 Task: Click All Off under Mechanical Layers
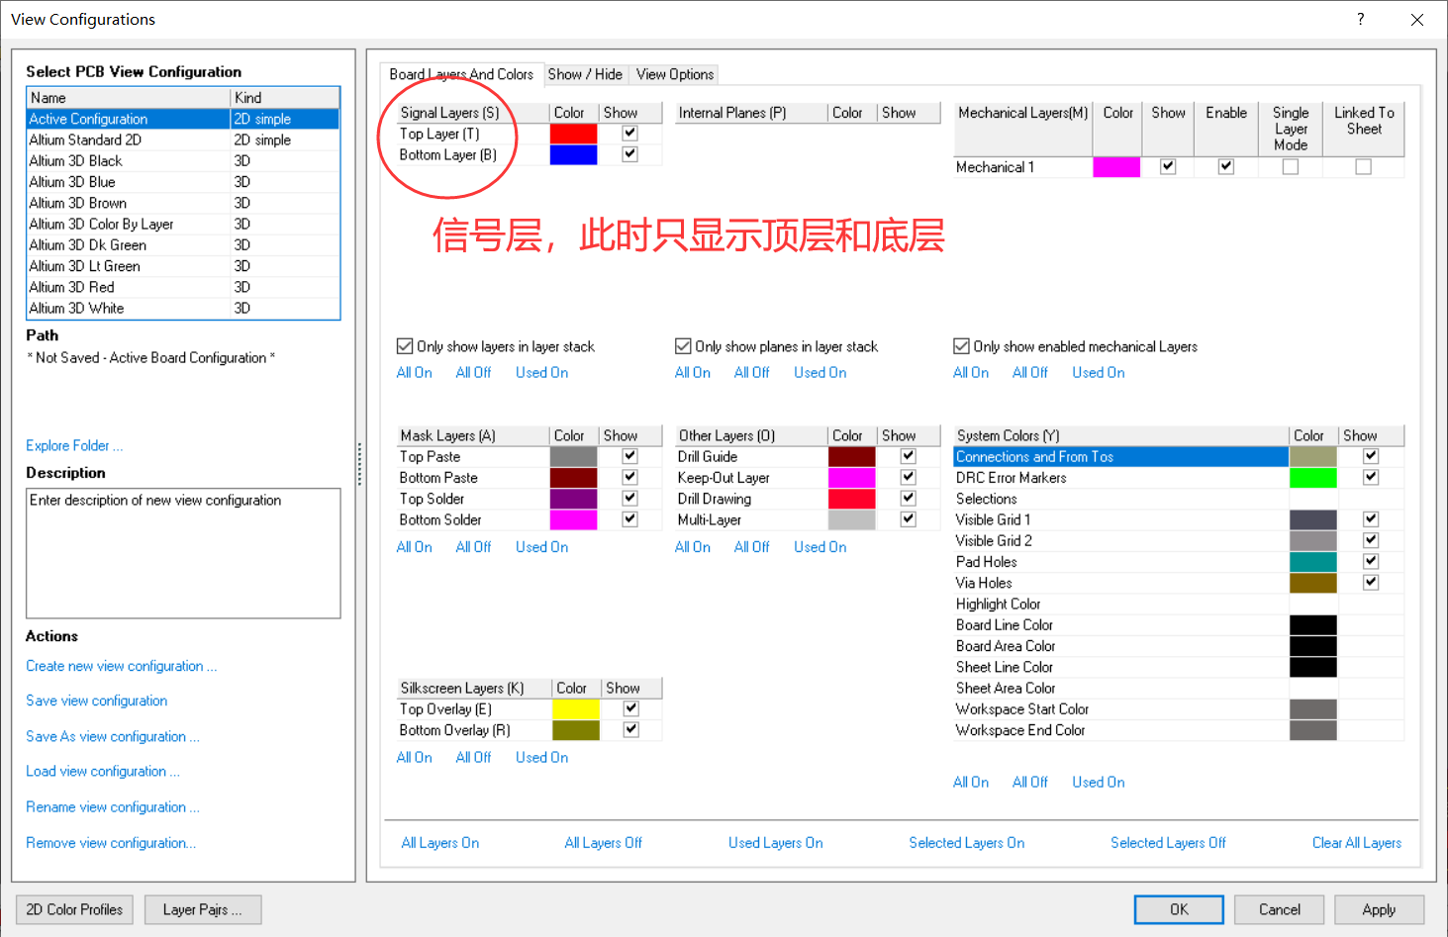1029,372
